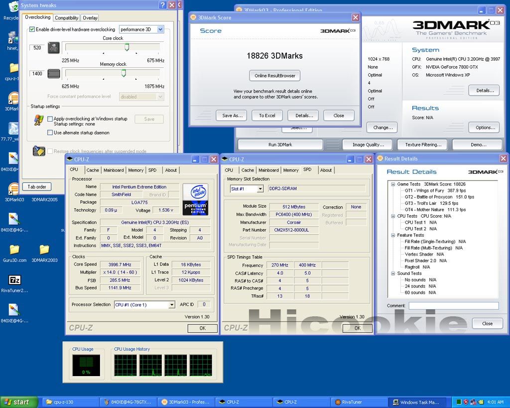Viewport: 510px width, 408px height.
Task: Click the Core clock slider handle
Action: coord(127,47)
